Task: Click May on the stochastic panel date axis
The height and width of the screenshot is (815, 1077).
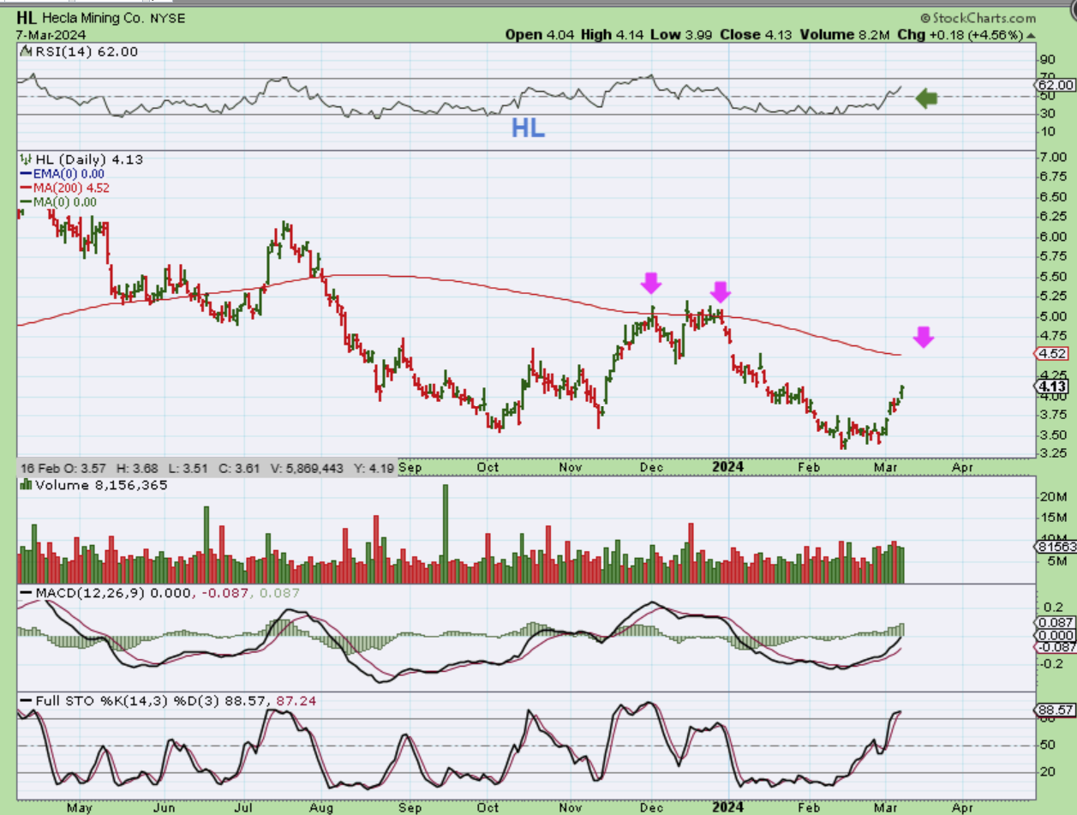Action: point(78,807)
